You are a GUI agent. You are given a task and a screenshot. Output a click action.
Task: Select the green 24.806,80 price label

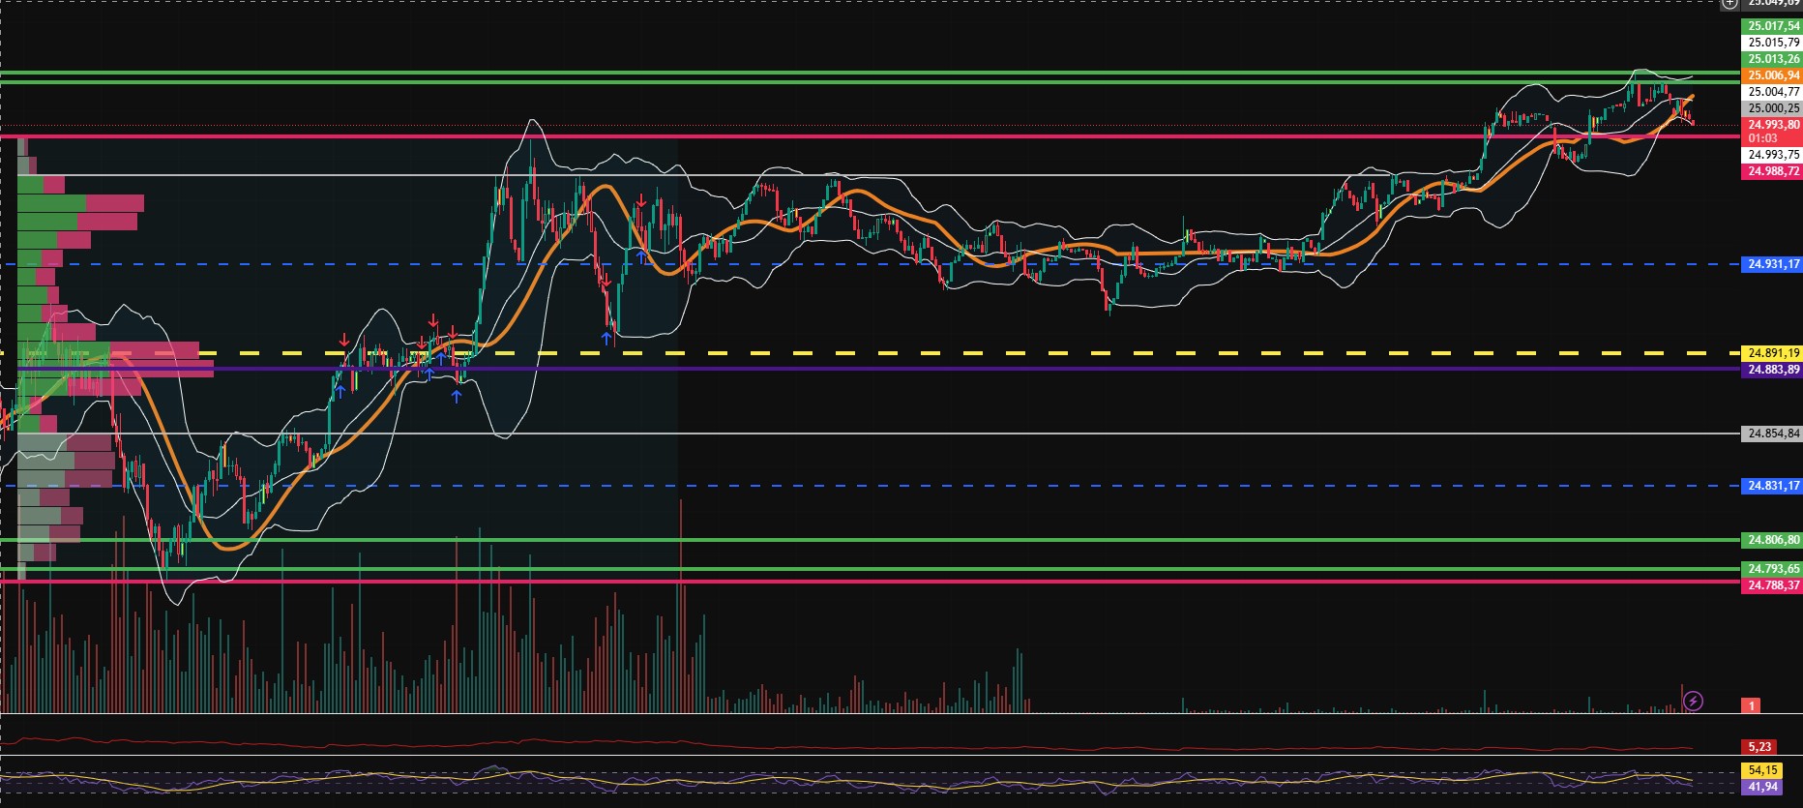[1772, 540]
